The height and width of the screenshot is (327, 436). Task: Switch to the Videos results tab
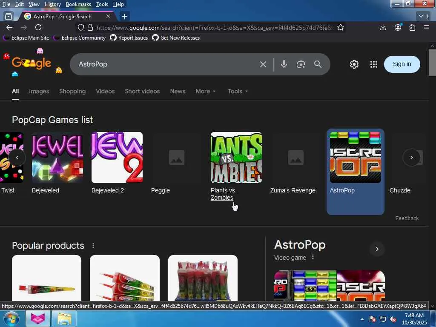pos(105,91)
